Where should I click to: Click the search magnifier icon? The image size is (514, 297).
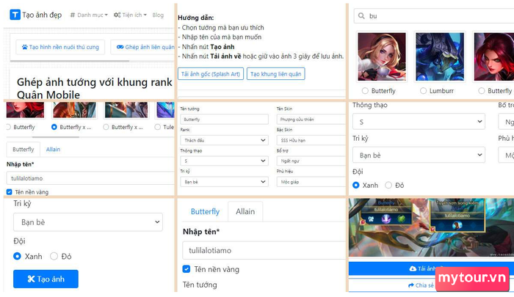tap(361, 15)
